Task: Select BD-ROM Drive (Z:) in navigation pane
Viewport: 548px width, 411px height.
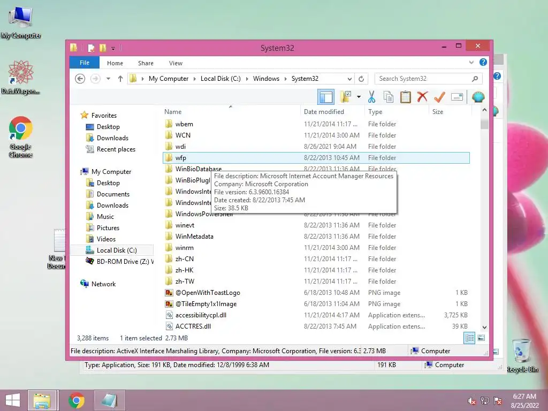Action: point(119,261)
